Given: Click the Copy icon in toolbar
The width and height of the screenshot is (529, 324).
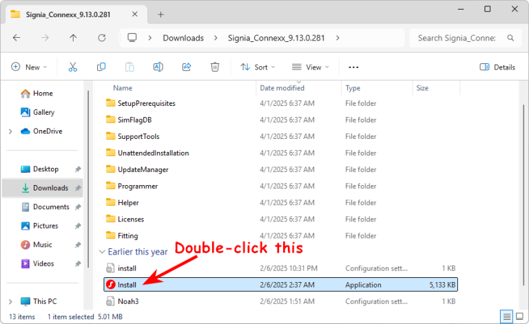Looking at the screenshot, I should click(101, 67).
